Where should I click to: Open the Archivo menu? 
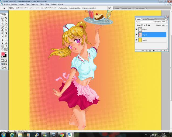[x=7, y=4]
